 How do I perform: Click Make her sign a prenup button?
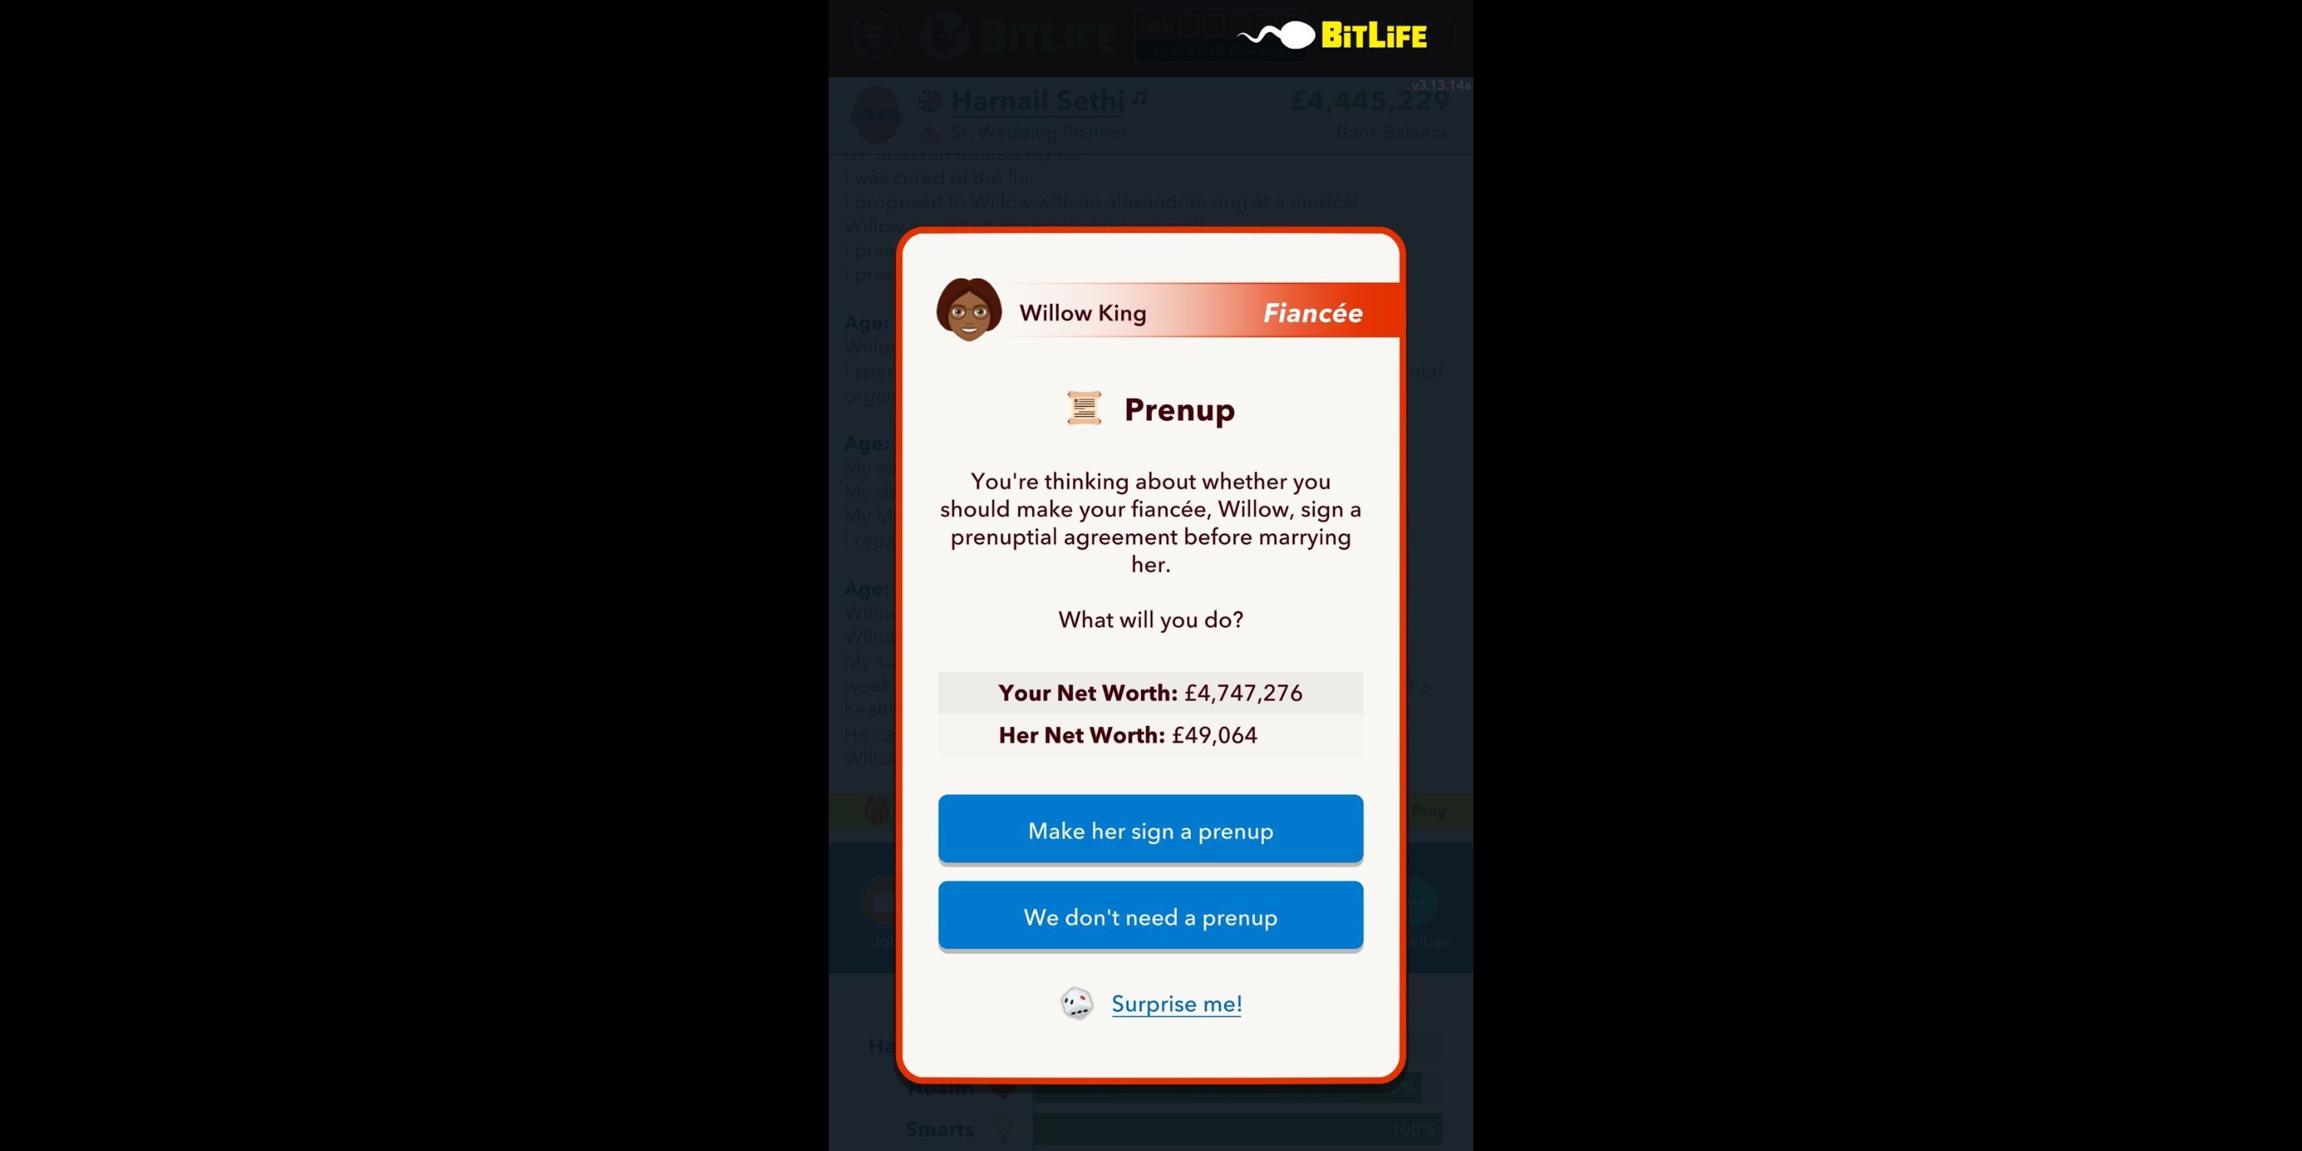tap(1151, 831)
